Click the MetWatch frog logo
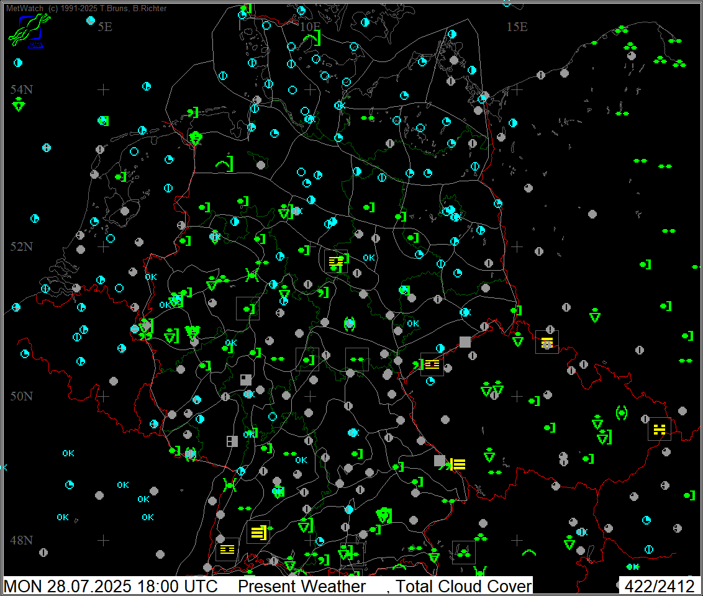 [29, 30]
